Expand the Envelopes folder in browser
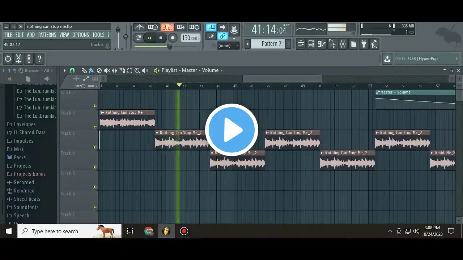The width and height of the screenshot is (463, 260). pyautogui.click(x=25, y=124)
